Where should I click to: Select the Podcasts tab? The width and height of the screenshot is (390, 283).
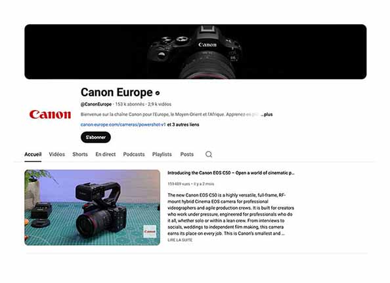[x=134, y=155]
